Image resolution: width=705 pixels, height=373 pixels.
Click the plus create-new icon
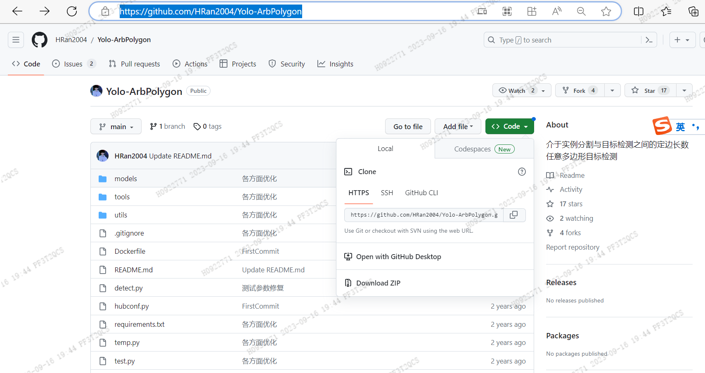tap(677, 40)
